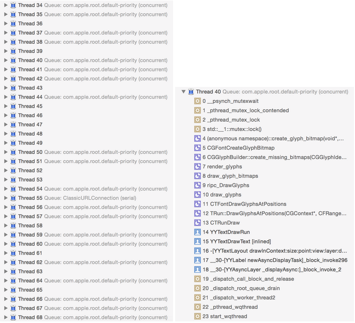Select the Thread 38 row

[86, 42]
